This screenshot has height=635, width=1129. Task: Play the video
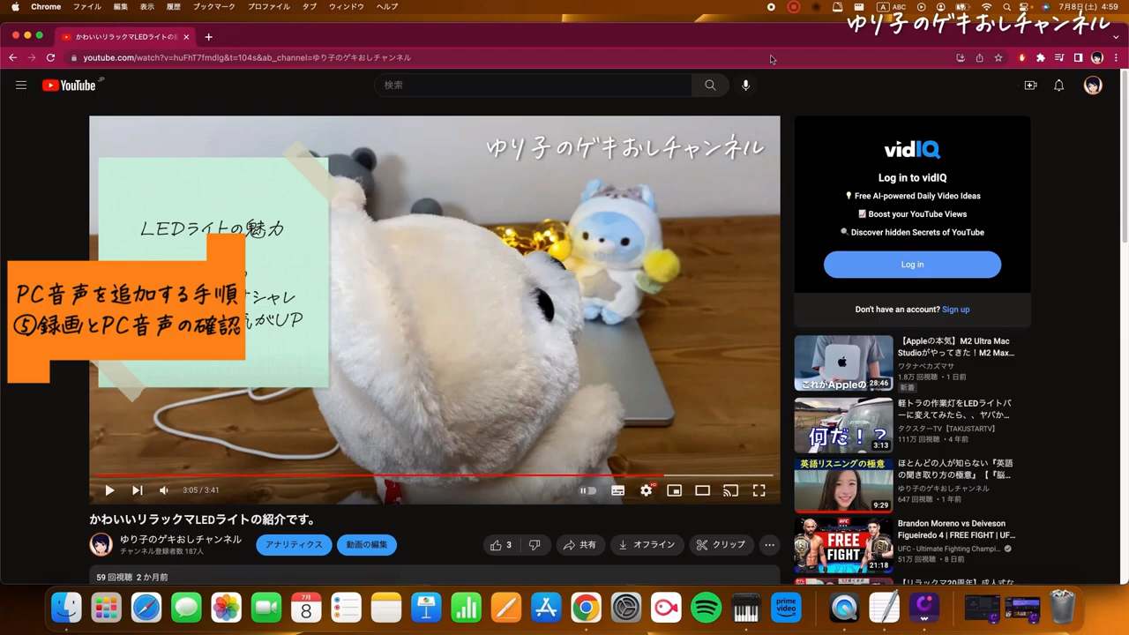click(109, 490)
